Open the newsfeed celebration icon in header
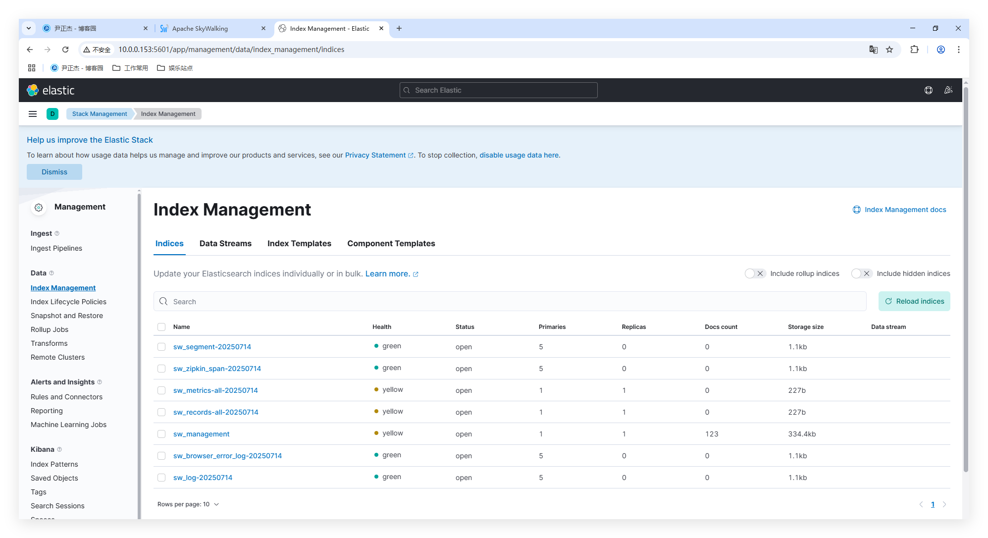The height and width of the screenshot is (538, 988). click(x=948, y=90)
